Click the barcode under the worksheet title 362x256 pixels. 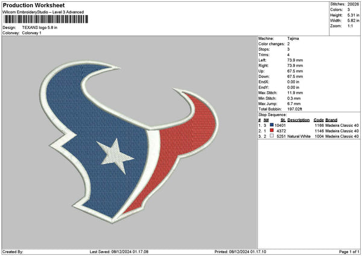(x=46, y=19)
